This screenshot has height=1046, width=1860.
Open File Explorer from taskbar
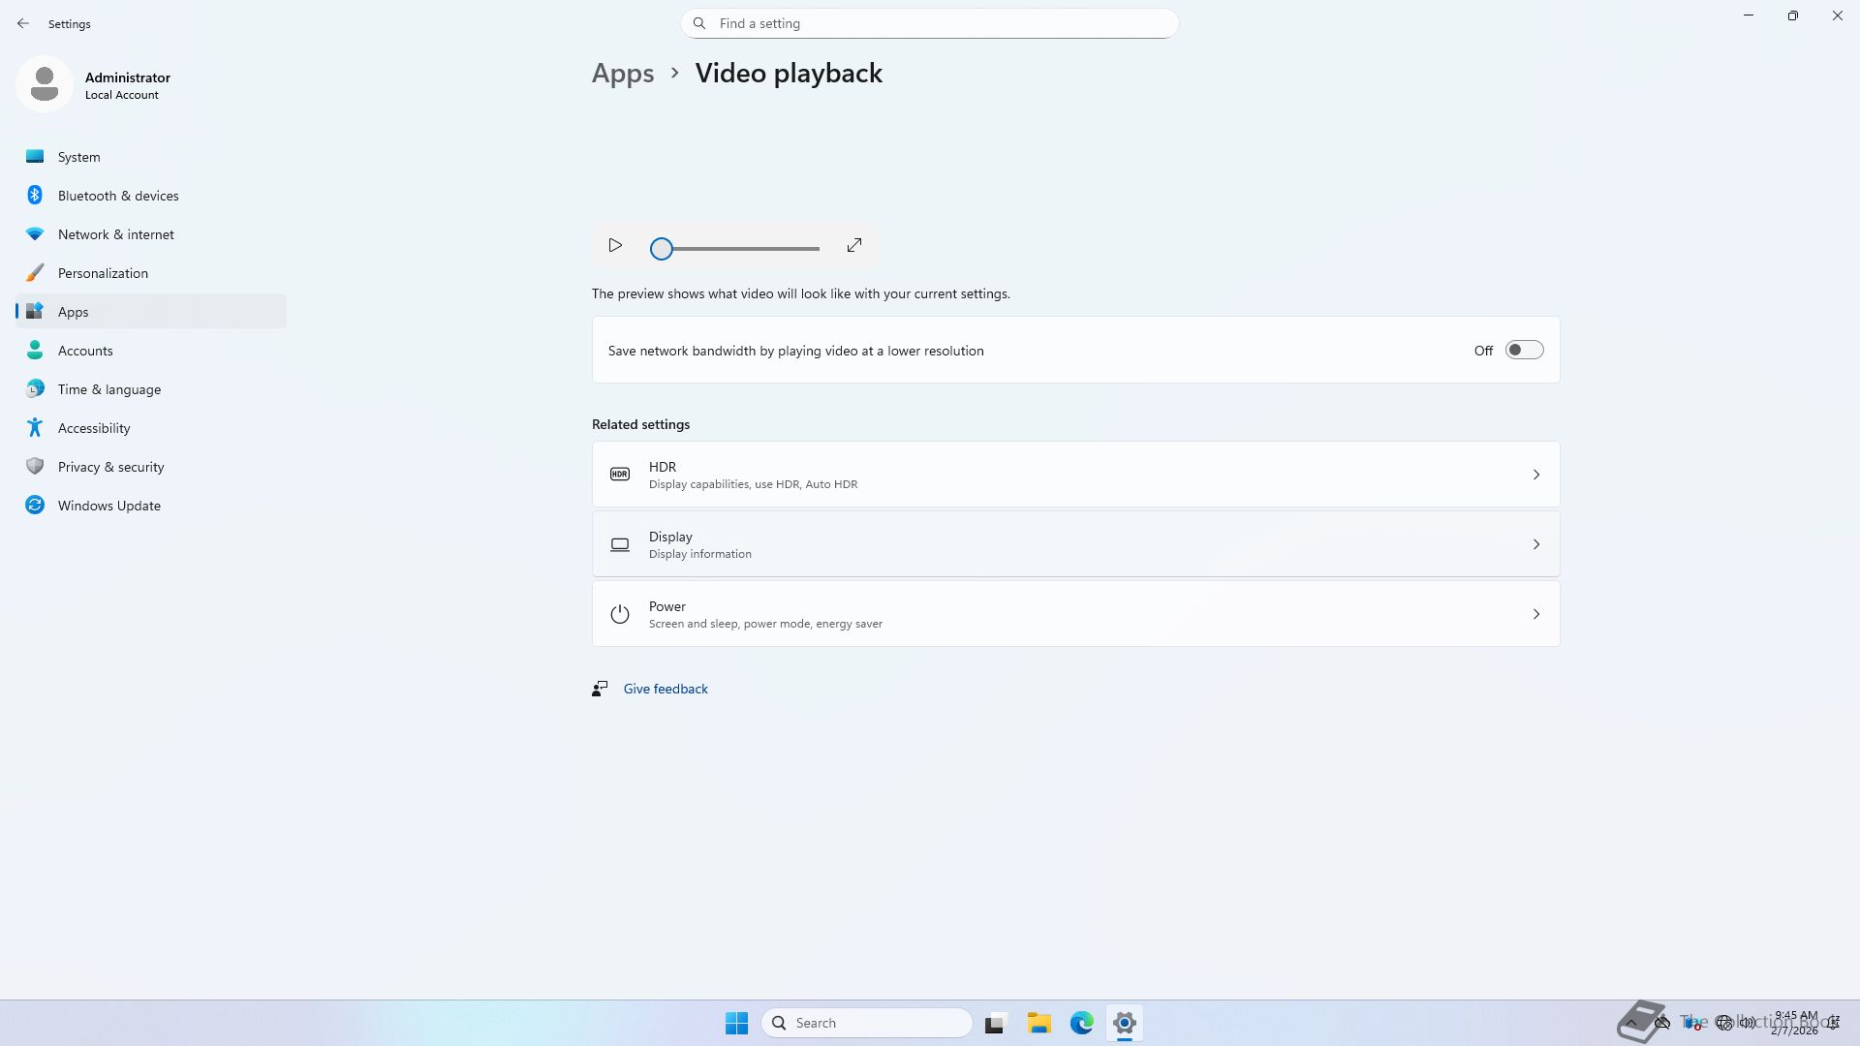(x=1038, y=1023)
